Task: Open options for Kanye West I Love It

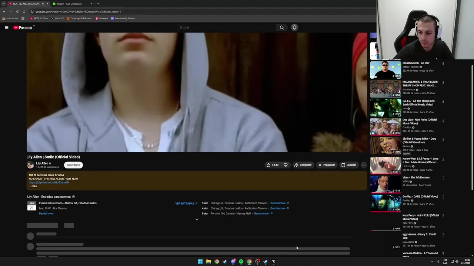Action: coord(443,159)
